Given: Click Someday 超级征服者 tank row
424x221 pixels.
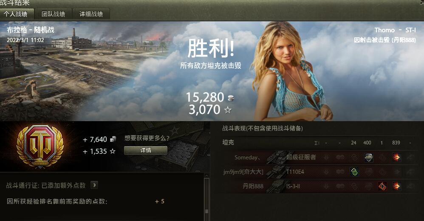Looking at the screenshot, I should point(321,157).
